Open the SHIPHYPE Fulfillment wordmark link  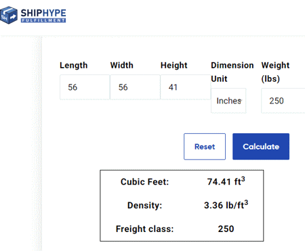43,16
